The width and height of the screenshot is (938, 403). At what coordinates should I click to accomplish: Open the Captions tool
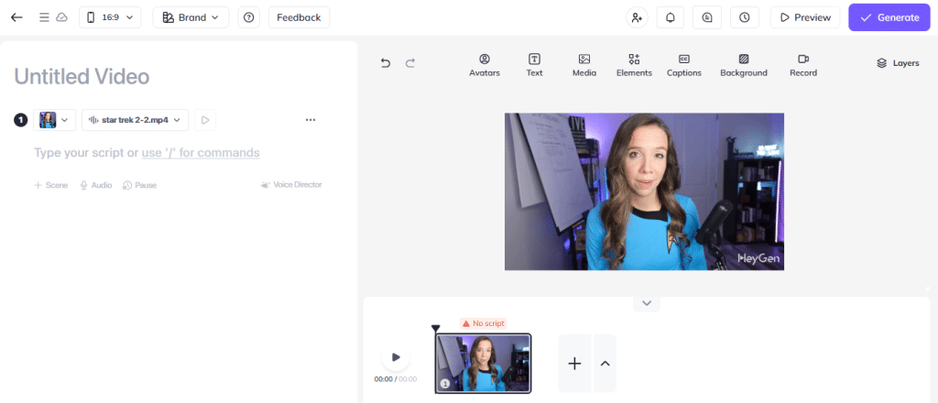[684, 65]
